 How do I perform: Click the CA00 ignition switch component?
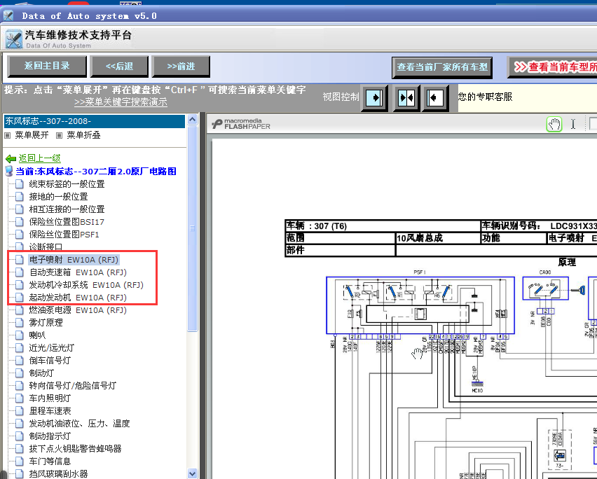pos(545,289)
